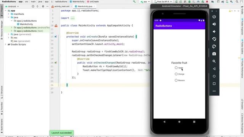This screenshot has width=244, height=137.
Task: Open the Flutter Outline side panel
Action: tap(242, 46)
